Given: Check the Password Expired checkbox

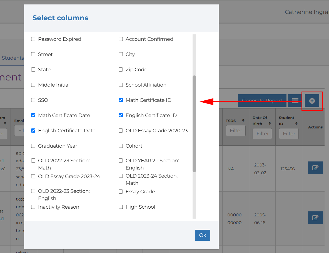Looking at the screenshot, I should [x=33, y=39].
